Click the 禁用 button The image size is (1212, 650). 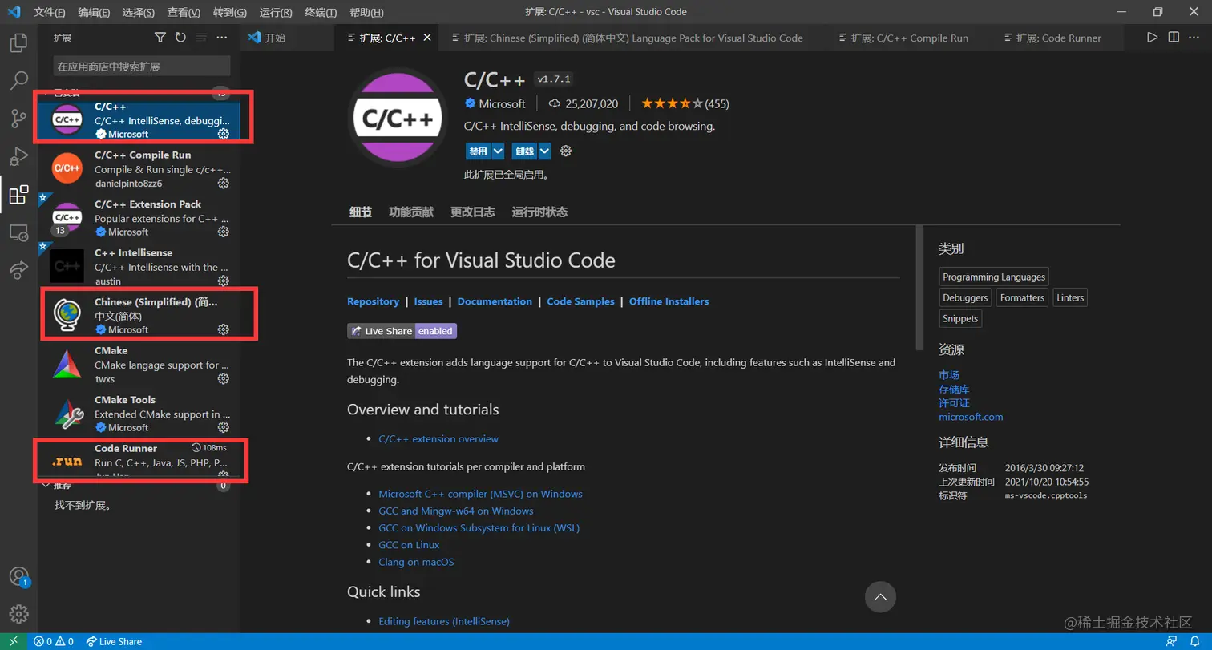click(x=479, y=151)
